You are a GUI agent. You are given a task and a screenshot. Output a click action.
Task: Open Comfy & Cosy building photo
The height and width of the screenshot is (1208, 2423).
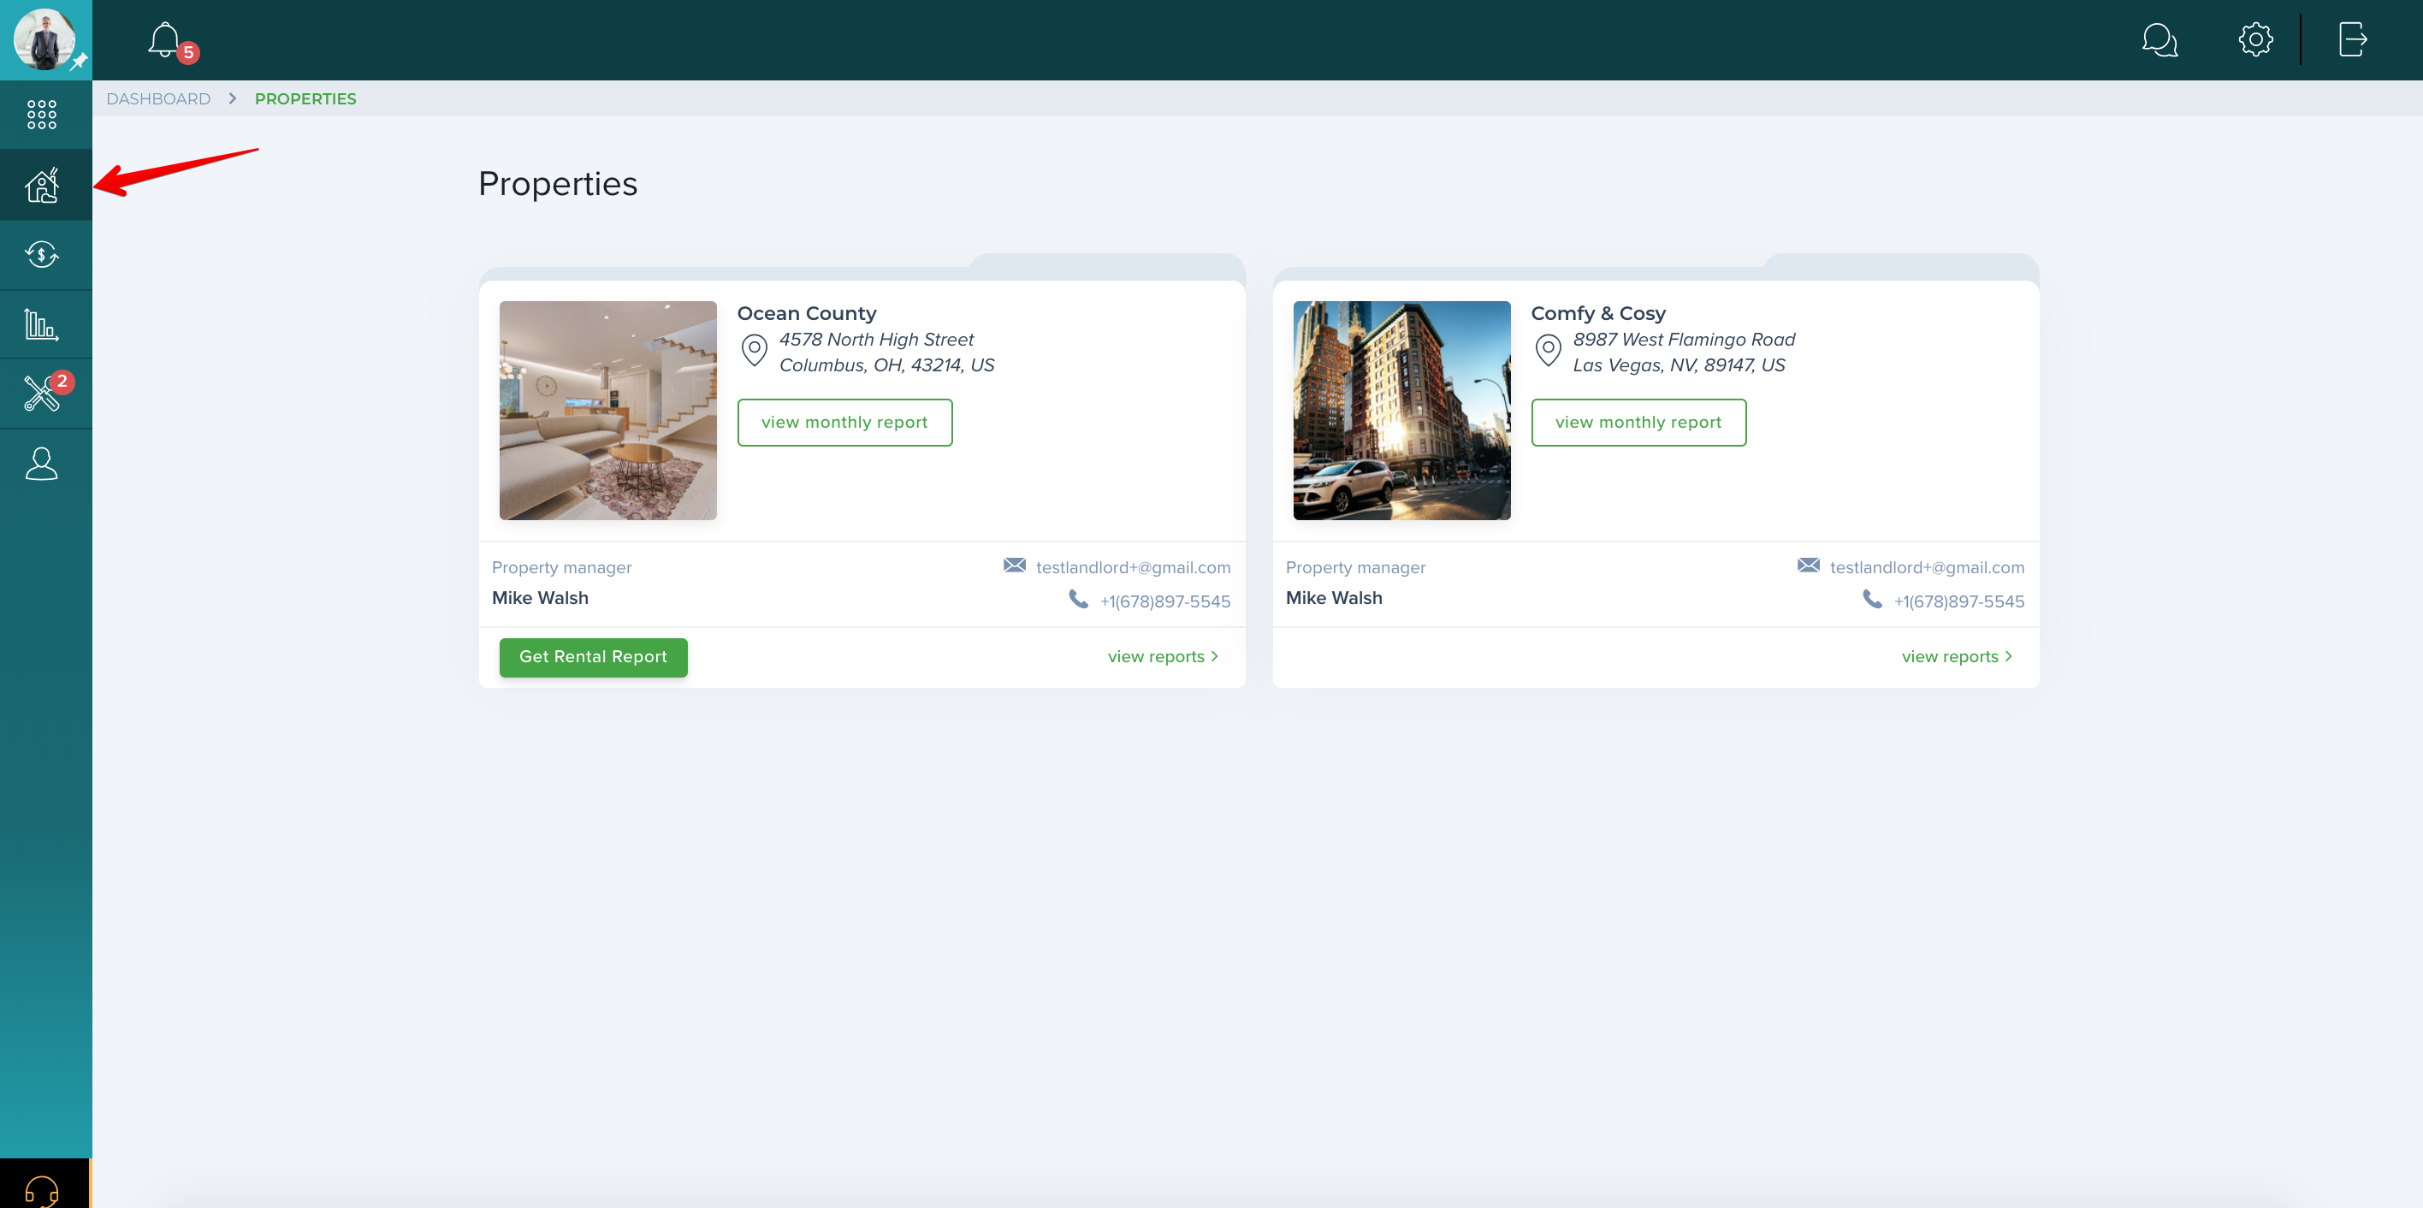1401,410
